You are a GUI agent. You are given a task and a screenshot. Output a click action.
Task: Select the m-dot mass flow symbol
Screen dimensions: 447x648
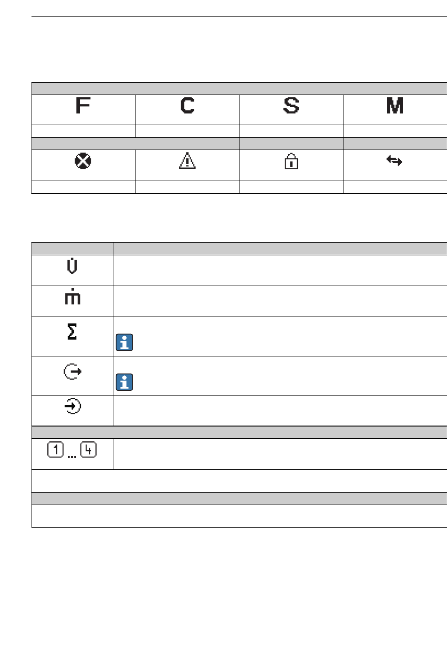click(72, 297)
